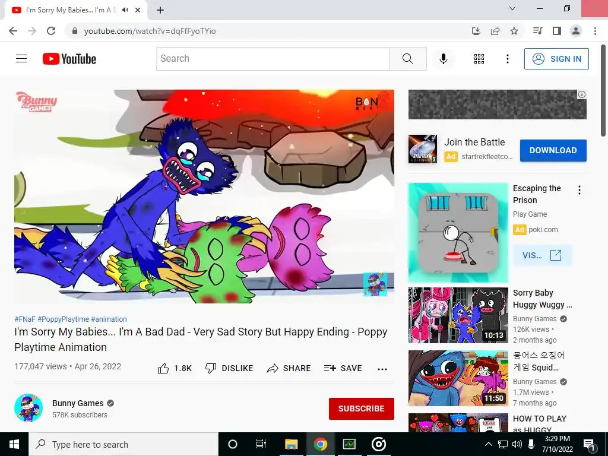This screenshot has height=456, width=608.
Task: Open YouTube settings three-dot menu
Action: pos(507,59)
